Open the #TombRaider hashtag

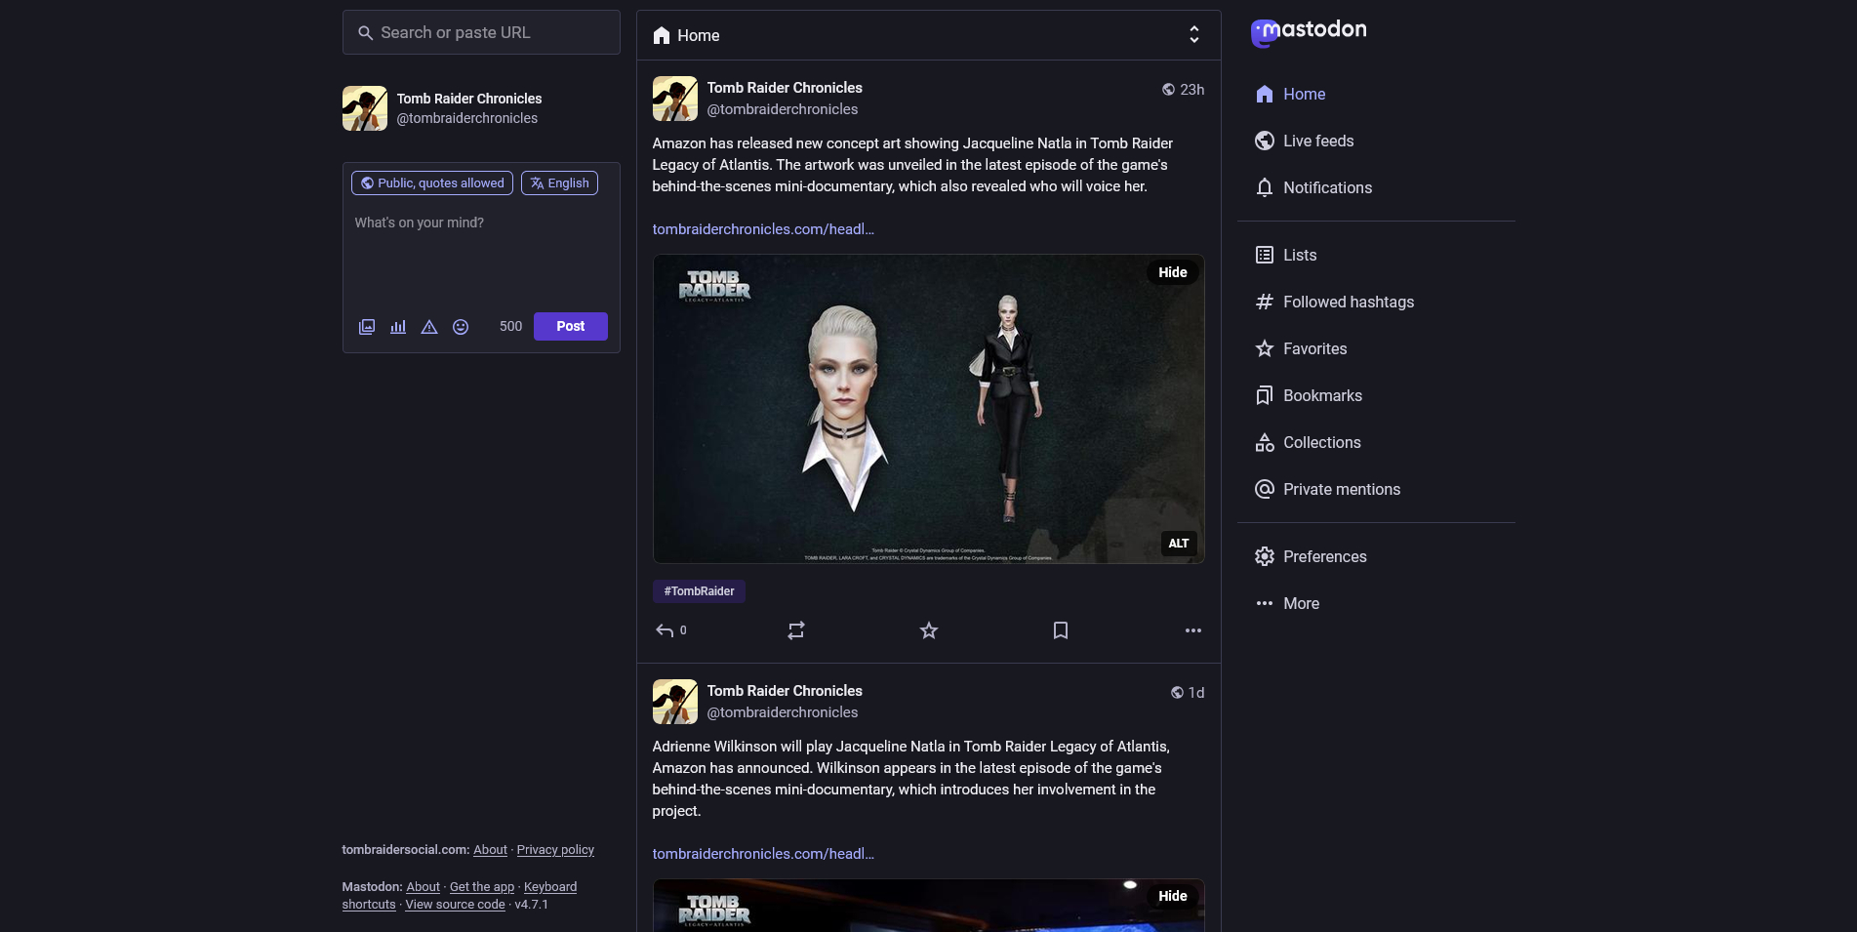[x=699, y=591]
